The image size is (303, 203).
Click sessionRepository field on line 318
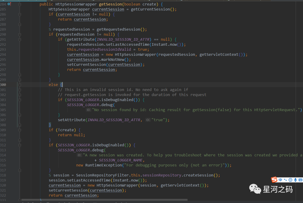tap(162, 175)
